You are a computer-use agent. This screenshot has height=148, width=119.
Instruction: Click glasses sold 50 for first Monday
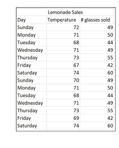(x=97, y=35)
